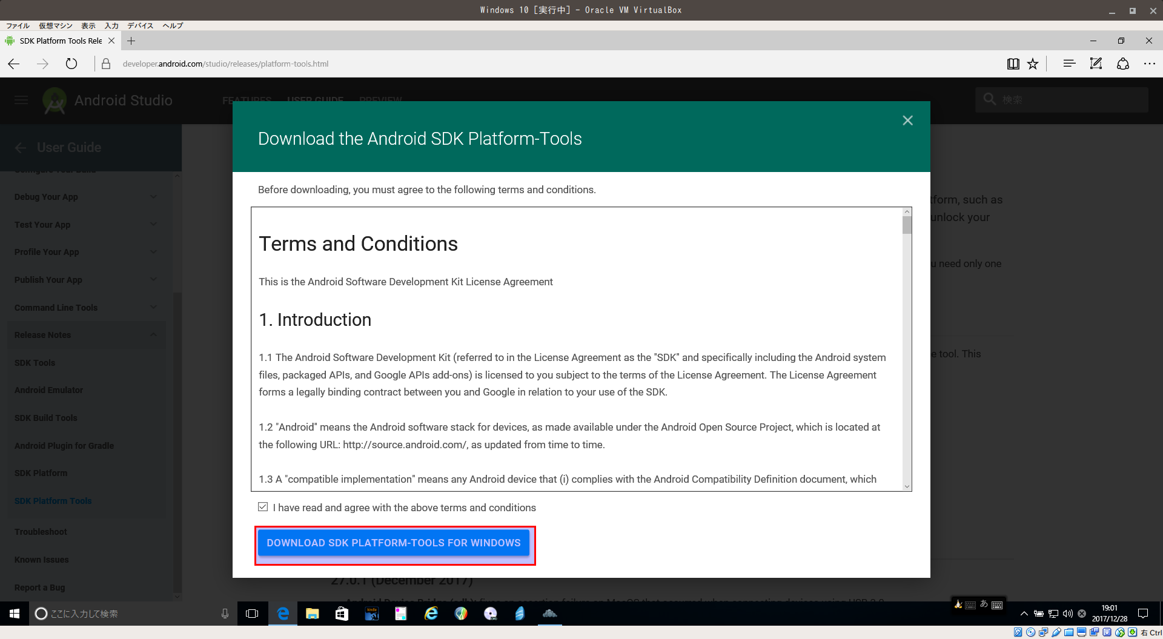This screenshot has width=1163, height=639.
Task: Click the Android Studio logo
Action: (x=55, y=101)
